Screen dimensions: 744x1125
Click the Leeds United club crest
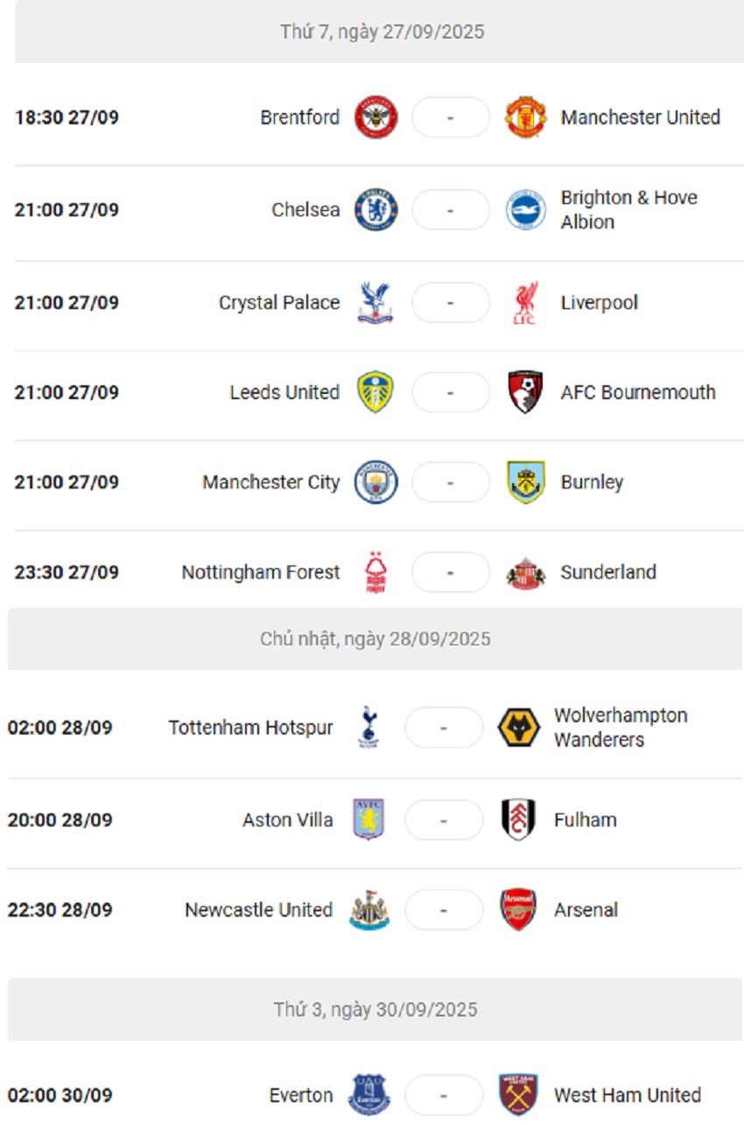(x=376, y=392)
